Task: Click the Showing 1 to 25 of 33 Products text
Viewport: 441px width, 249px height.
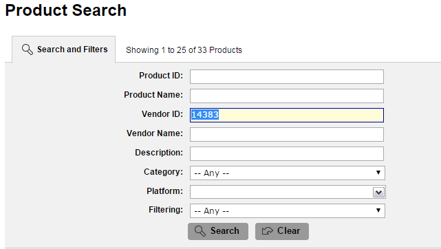Action: (184, 50)
